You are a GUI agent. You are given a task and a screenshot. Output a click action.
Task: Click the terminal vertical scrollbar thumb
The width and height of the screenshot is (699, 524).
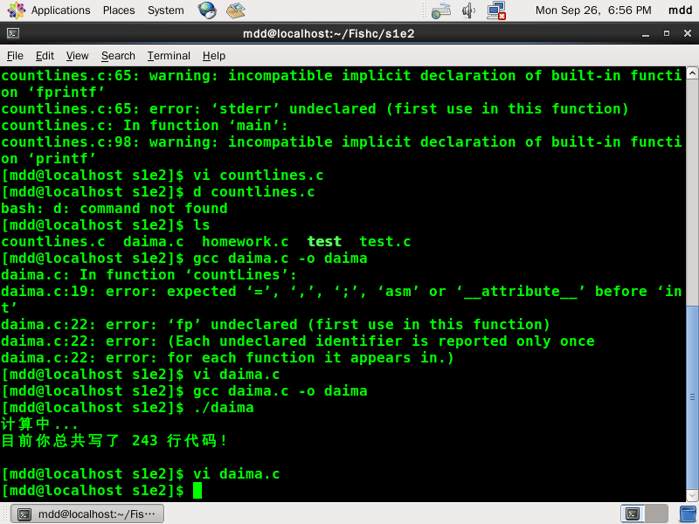point(692,397)
